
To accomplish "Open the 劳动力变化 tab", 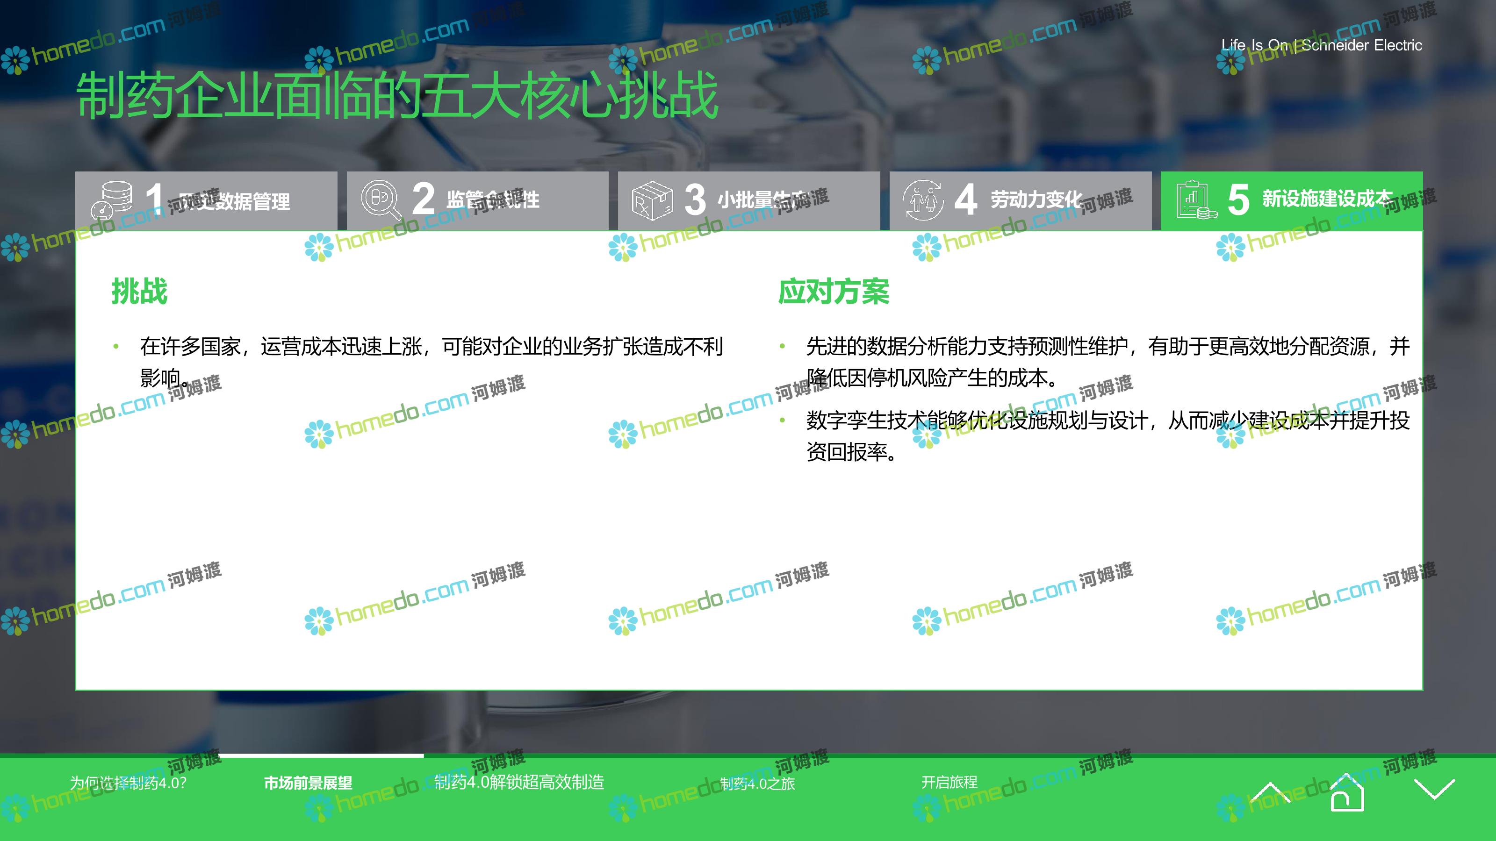I will click(x=1036, y=200).
